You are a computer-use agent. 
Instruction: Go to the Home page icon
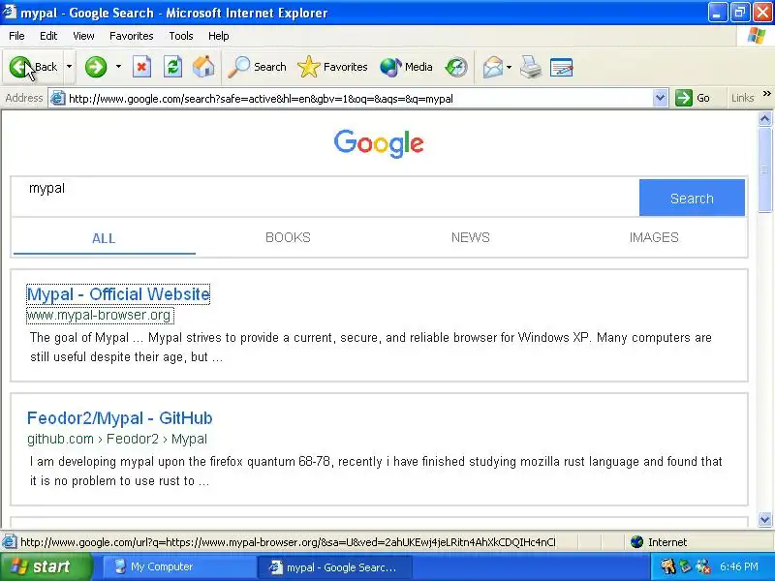coord(203,67)
